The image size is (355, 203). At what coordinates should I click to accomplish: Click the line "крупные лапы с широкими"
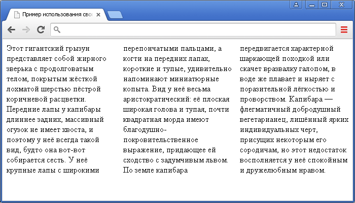[53, 170]
